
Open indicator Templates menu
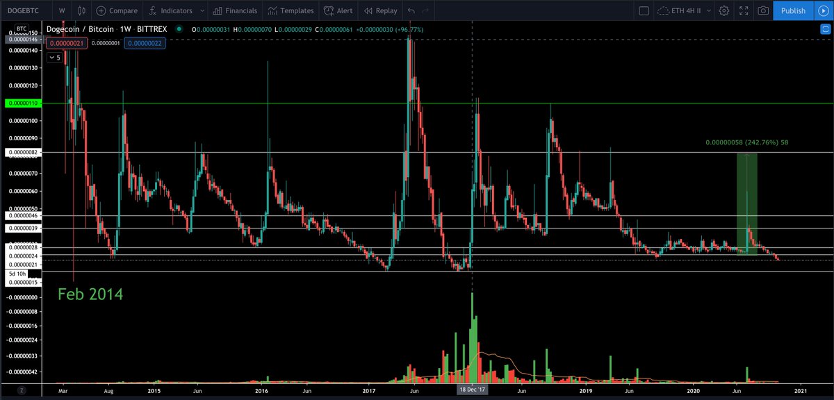pyautogui.click(x=291, y=10)
